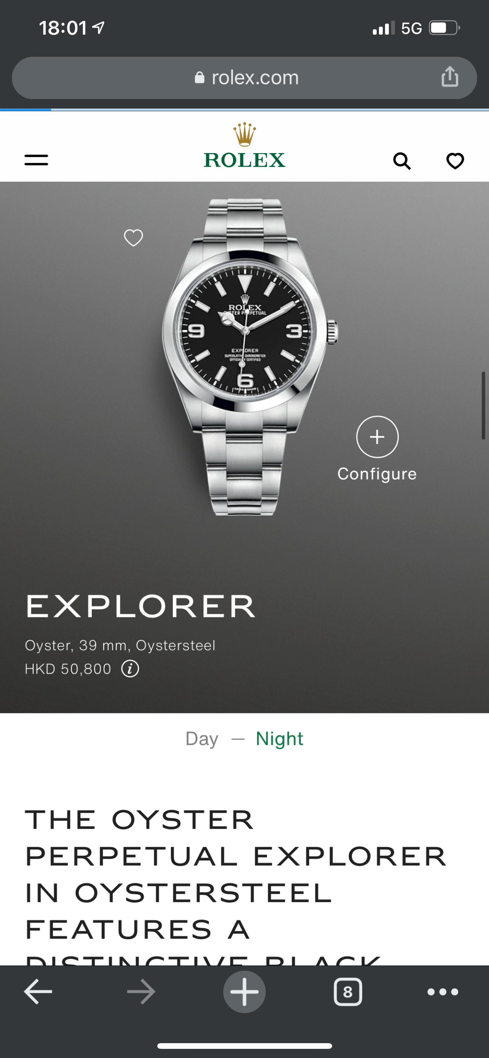
Task: Open favorites via header heart icon
Action: point(455,161)
